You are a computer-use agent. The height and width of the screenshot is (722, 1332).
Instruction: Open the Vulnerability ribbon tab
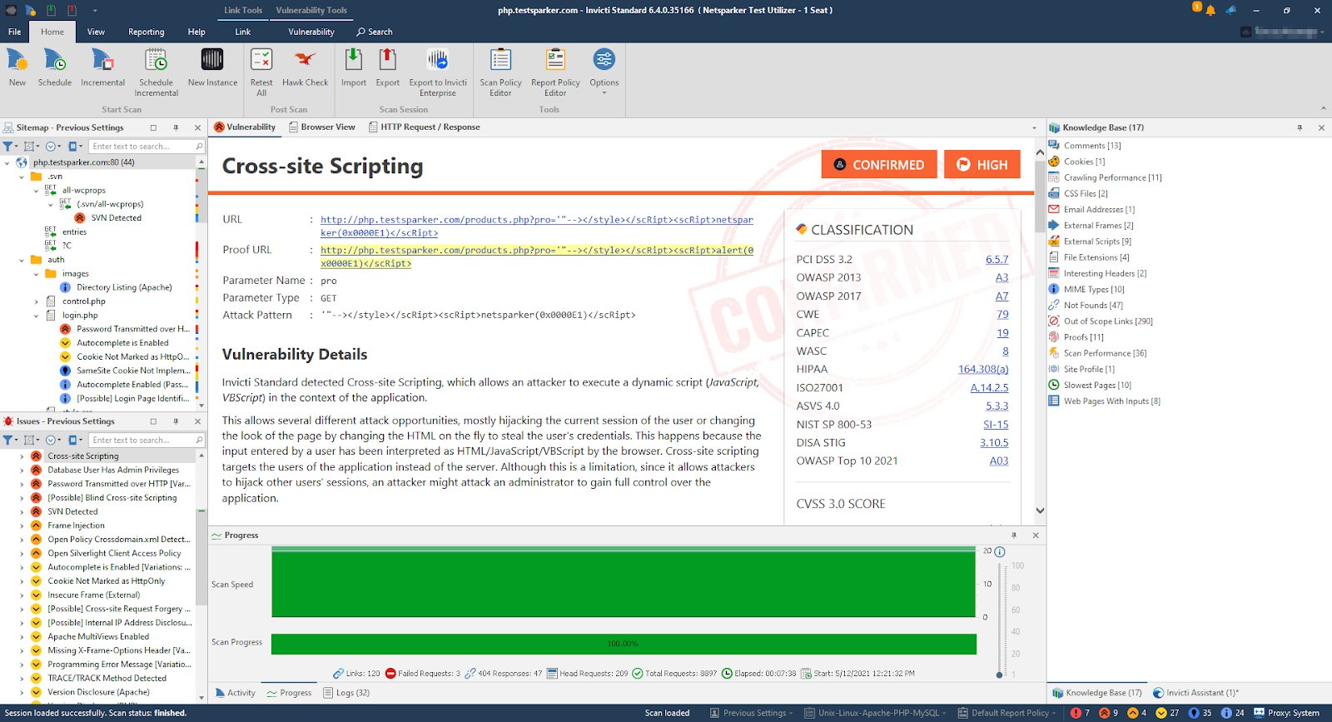311,32
